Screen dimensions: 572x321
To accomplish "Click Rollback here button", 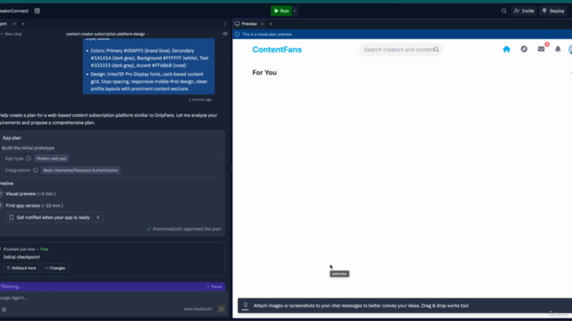I will click(x=21, y=268).
